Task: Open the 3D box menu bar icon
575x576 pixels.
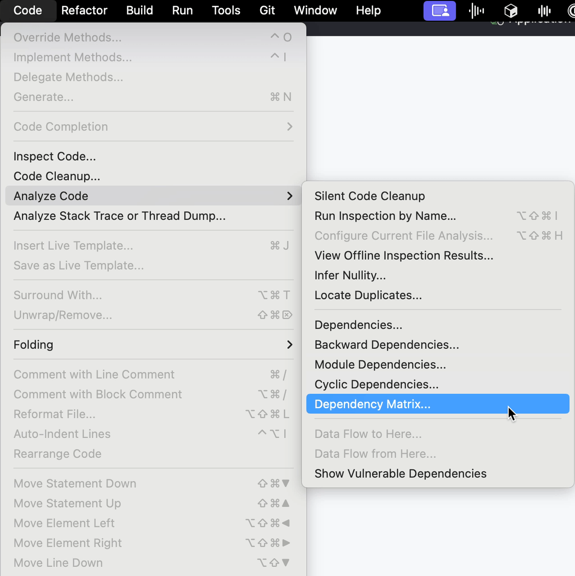Action: [510, 11]
